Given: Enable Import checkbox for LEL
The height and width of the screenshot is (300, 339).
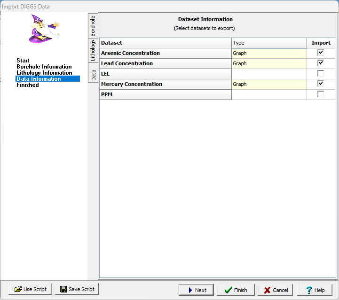Looking at the screenshot, I should [321, 74].
